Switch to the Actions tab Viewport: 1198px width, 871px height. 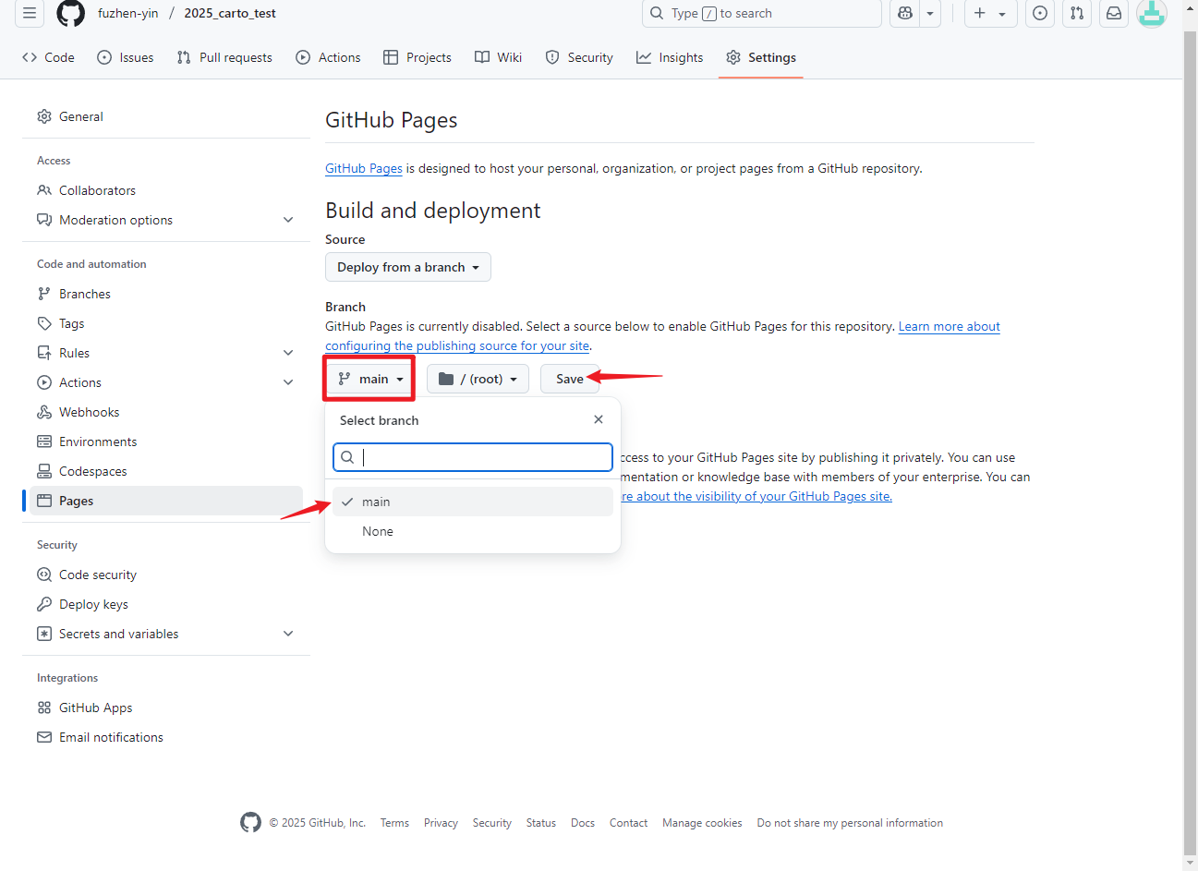click(x=328, y=57)
